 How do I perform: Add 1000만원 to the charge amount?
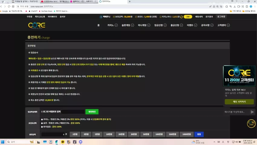187,134
